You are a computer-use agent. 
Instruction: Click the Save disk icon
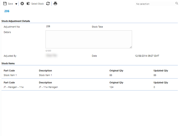5,4
